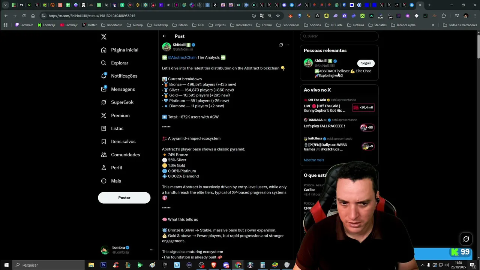Click the Perfil person icon
The width and height of the screenshot is (480, 270).
[104, 168]
